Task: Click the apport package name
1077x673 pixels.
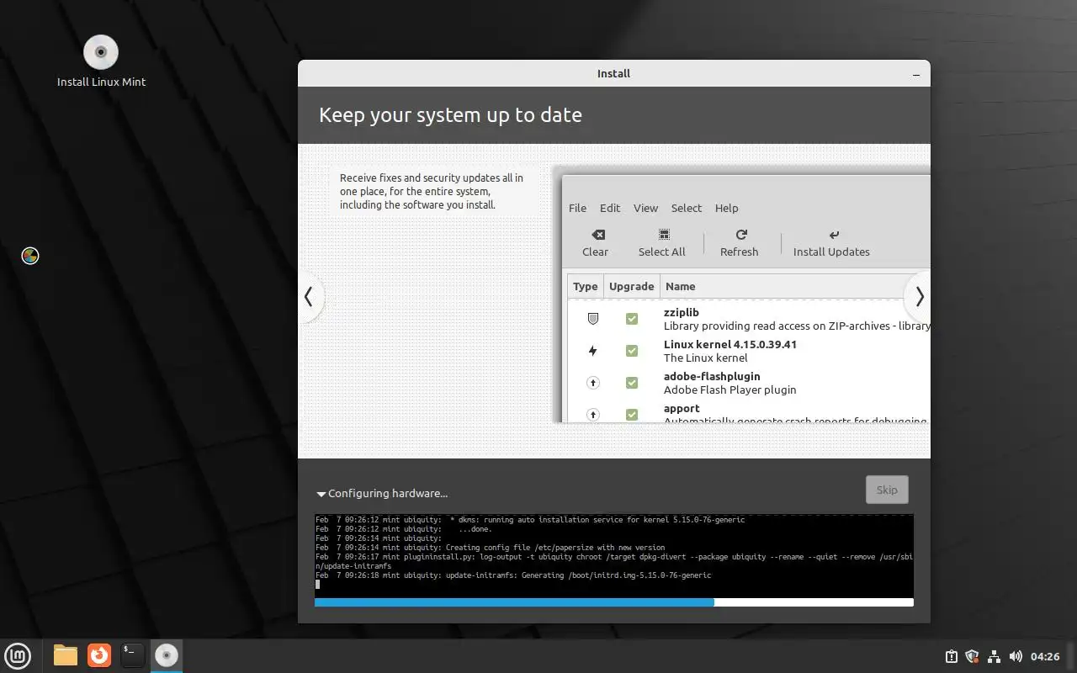Action: coord(682,408)
